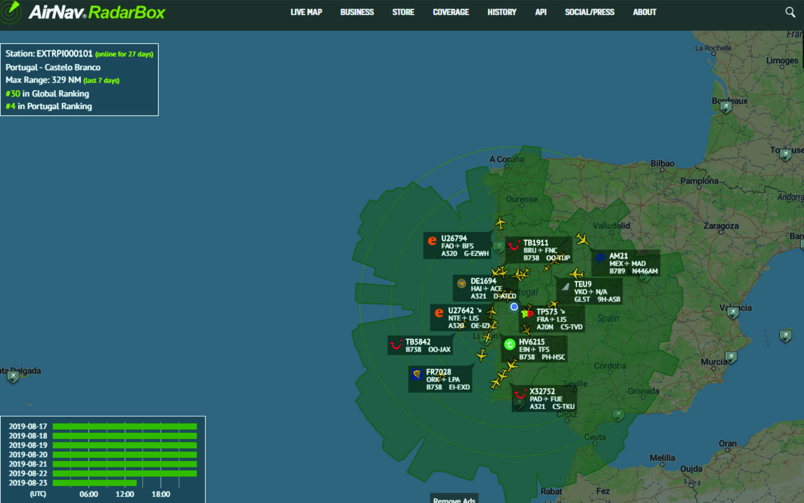Click easyJet logo on flight U26794
804x503 pixels.
click(432, 241)
